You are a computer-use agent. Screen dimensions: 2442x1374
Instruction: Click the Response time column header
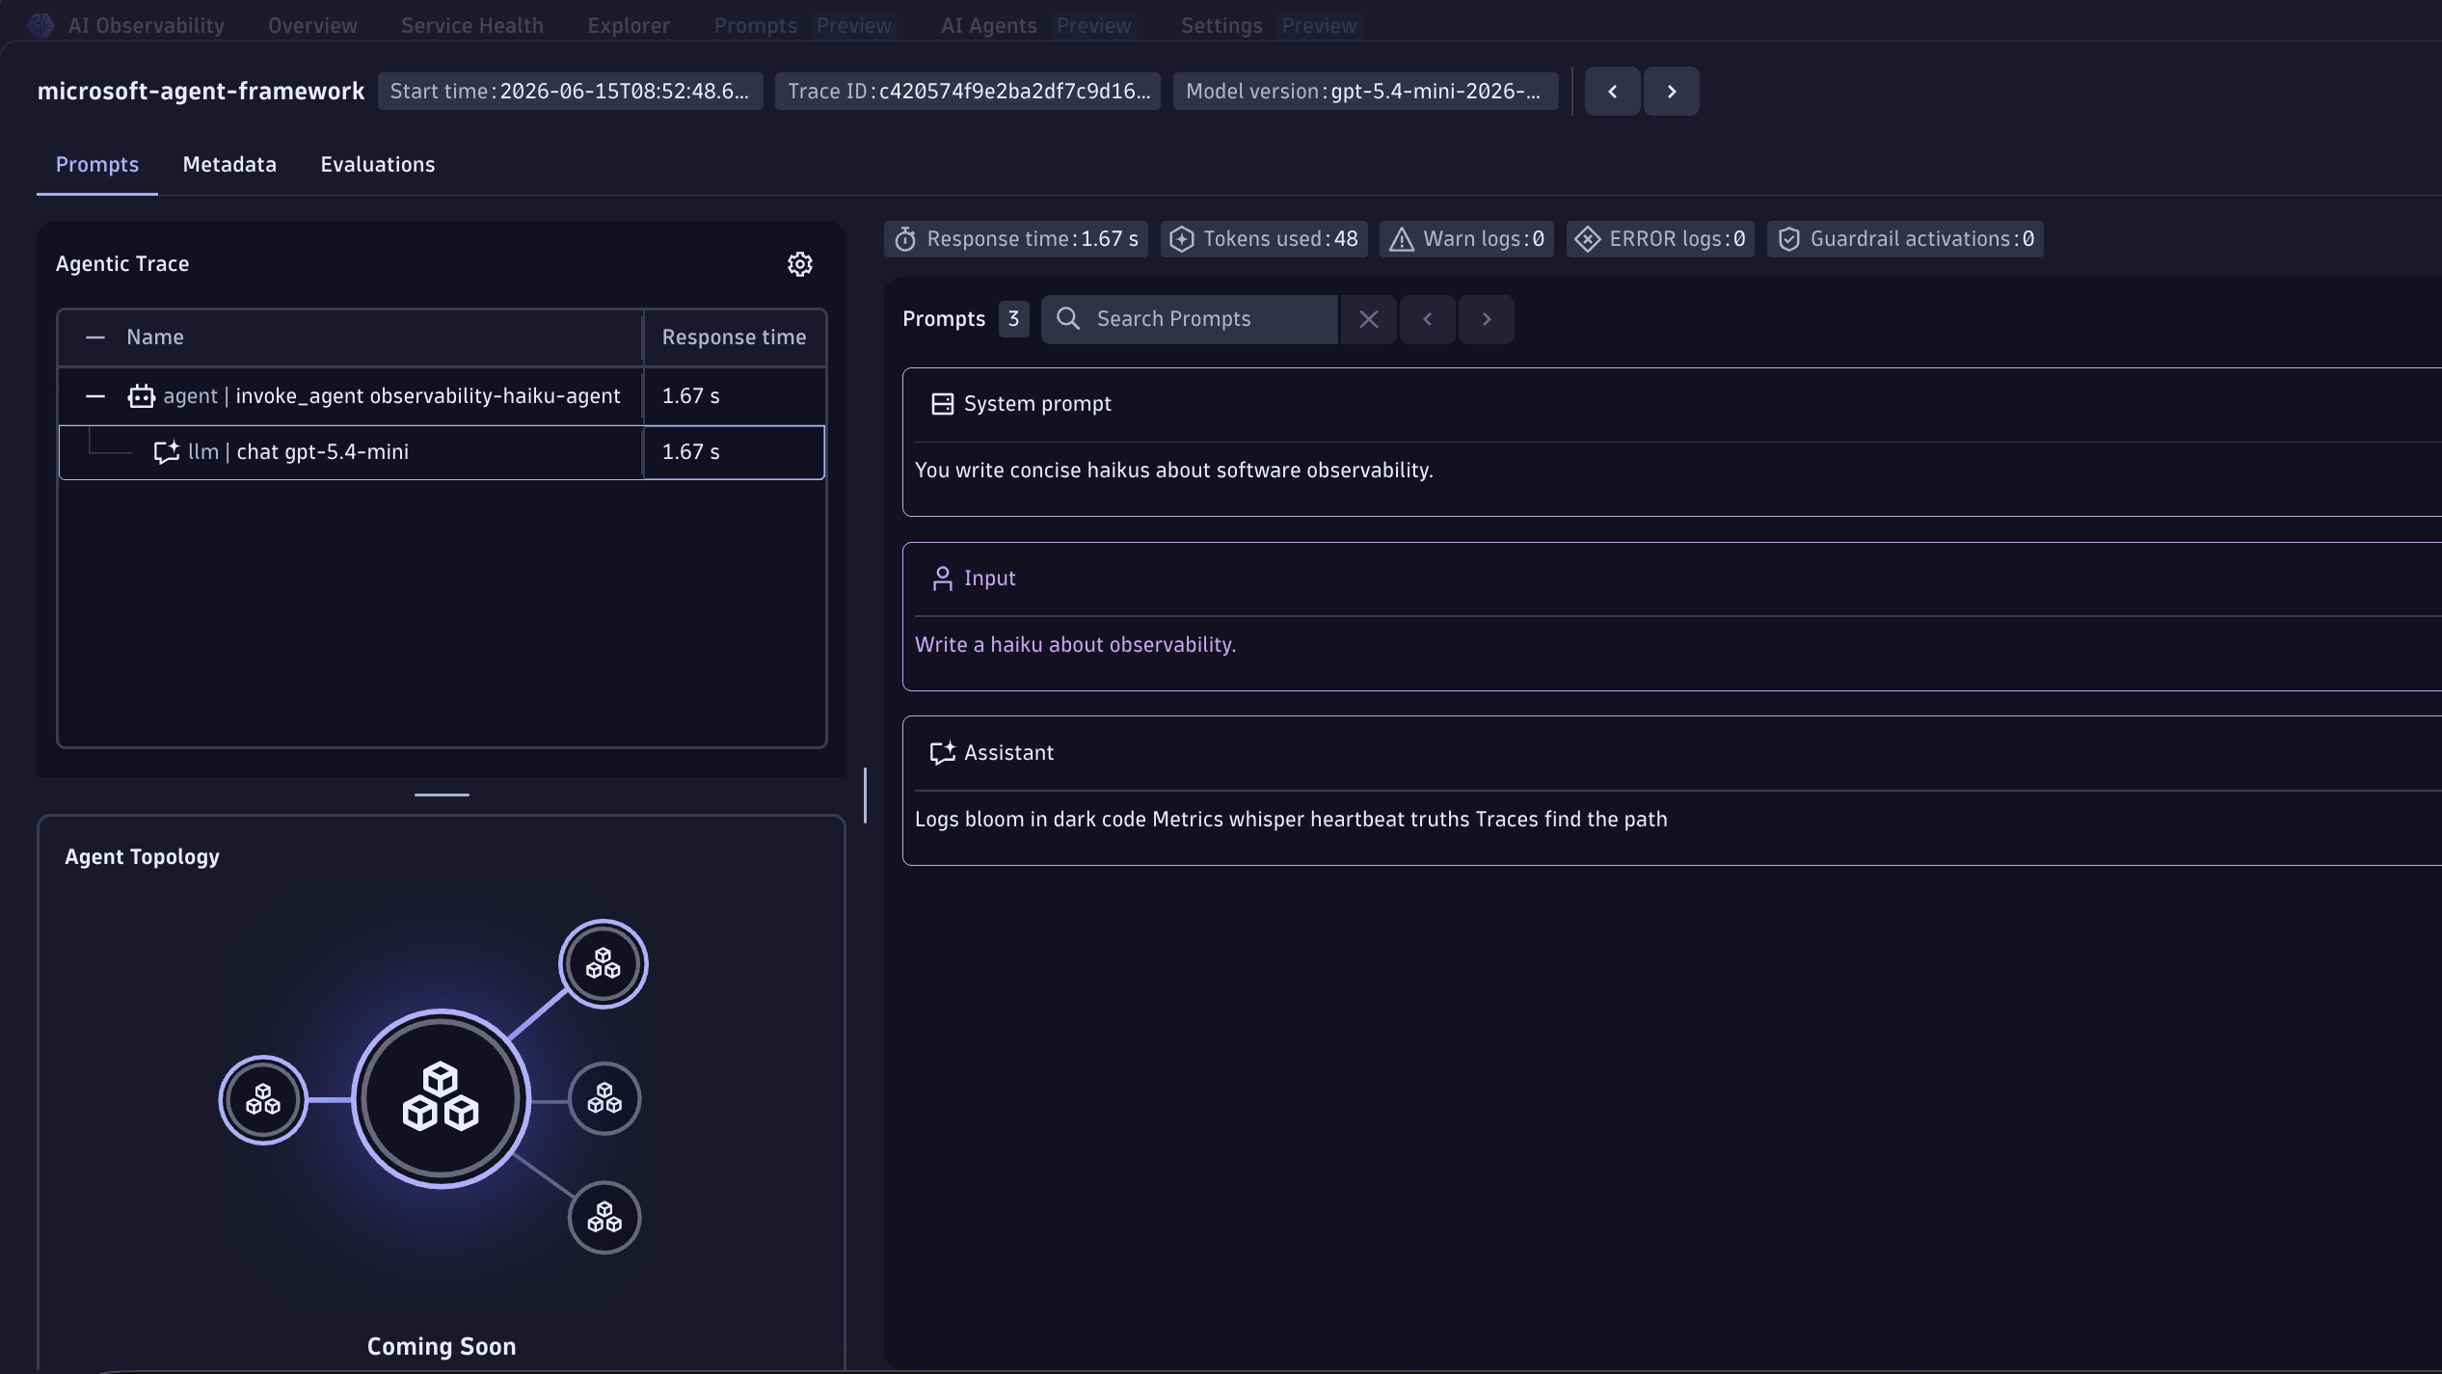734,337
